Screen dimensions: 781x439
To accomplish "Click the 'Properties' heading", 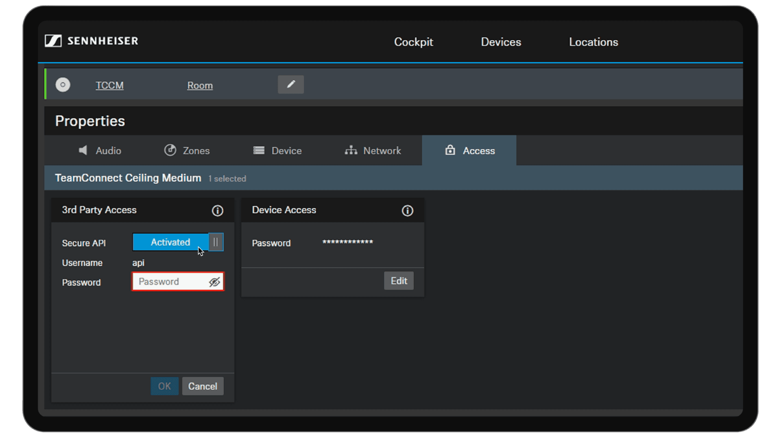I will [x=90, y=121].
